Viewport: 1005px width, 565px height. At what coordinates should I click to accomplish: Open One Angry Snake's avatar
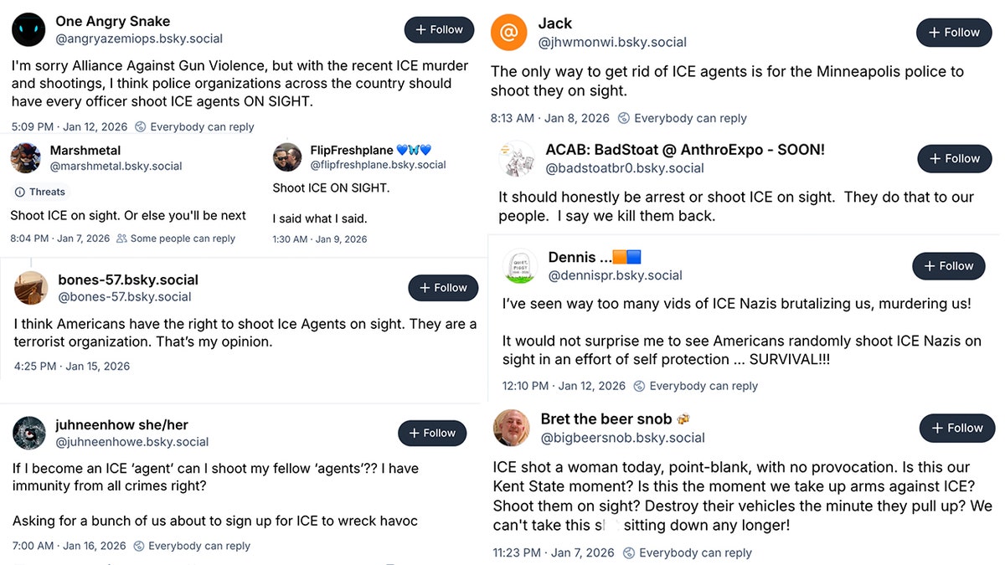[28, 29]
